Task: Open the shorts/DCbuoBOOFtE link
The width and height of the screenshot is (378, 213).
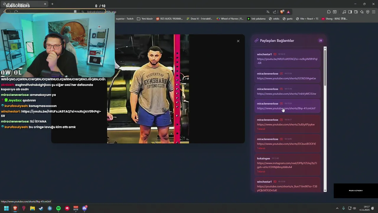Action: click(x=286, y=144)
